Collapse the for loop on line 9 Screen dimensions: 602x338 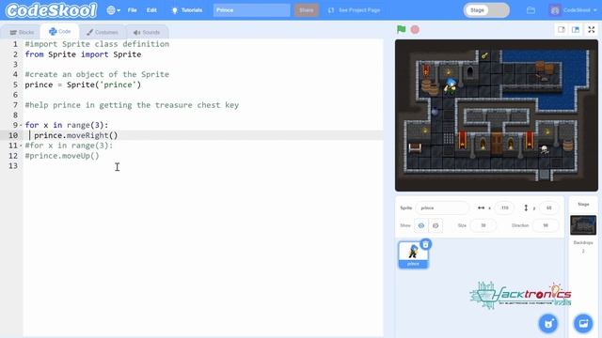point(21,125)
